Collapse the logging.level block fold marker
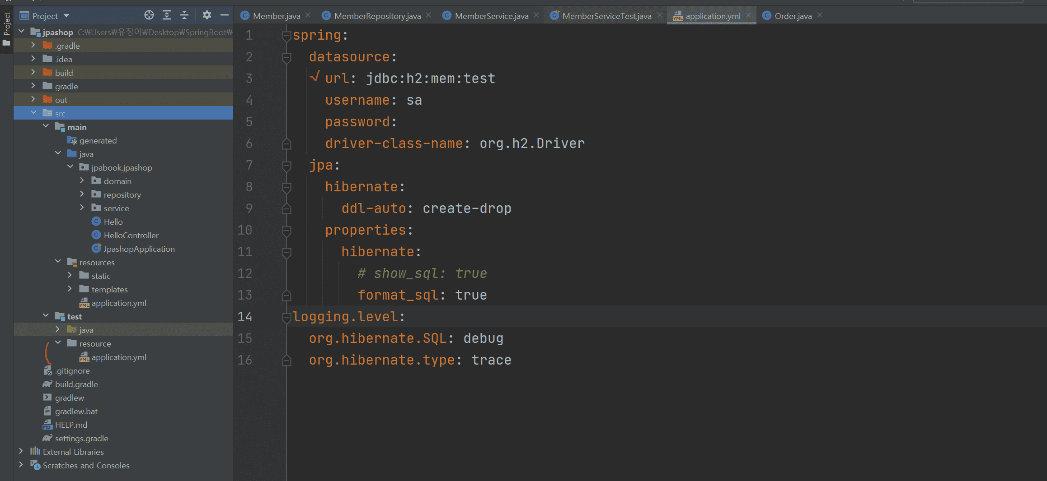1047x481 pixels. click(x=286, y=317)
